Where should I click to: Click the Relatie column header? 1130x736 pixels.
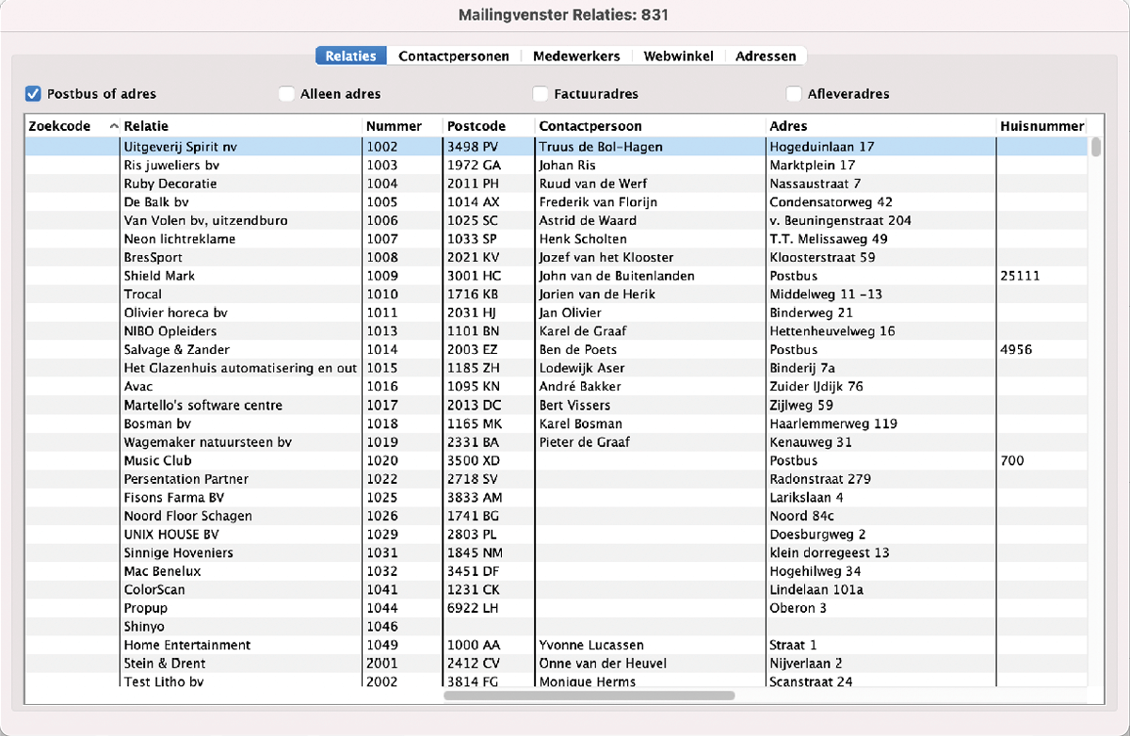(241, 126)
